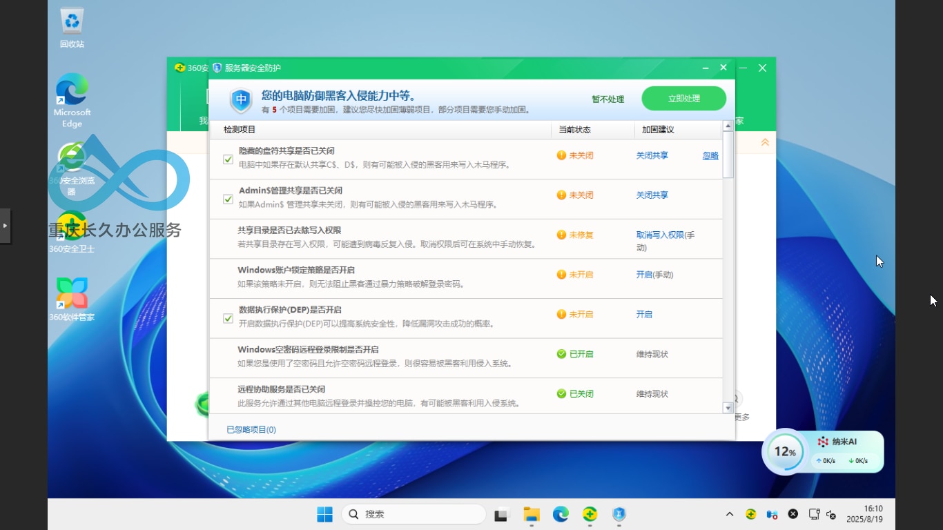Click 暂不处理 to skip for now
Viewport: 943px width, 530px height.
pos(607,99)
